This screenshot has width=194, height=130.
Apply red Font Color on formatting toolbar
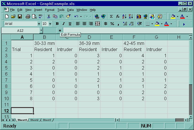167,24
